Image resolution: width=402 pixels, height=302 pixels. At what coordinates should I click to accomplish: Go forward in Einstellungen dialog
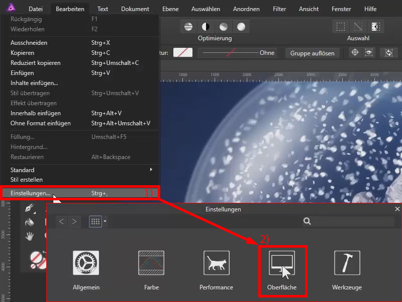(x=74, y=221)
